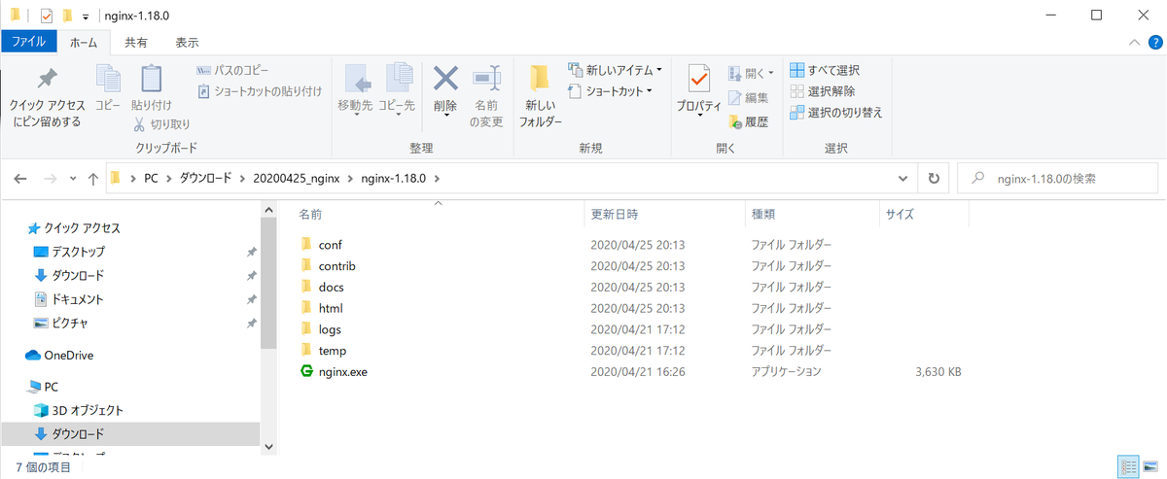Viewport: 1167px width, 479px height.
Task: Click the Cut (切り取り) scissors button
Action: 162,124
